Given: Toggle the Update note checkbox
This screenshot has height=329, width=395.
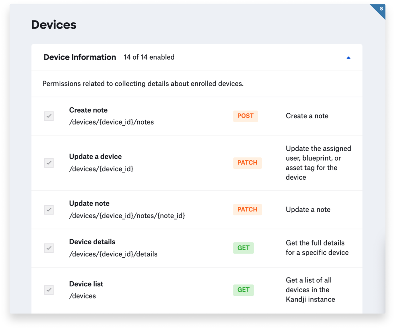Looking at the screenshot, I should point(49,209).
